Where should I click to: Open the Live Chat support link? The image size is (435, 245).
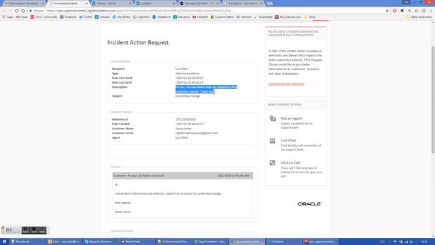[x=288, y=140]
